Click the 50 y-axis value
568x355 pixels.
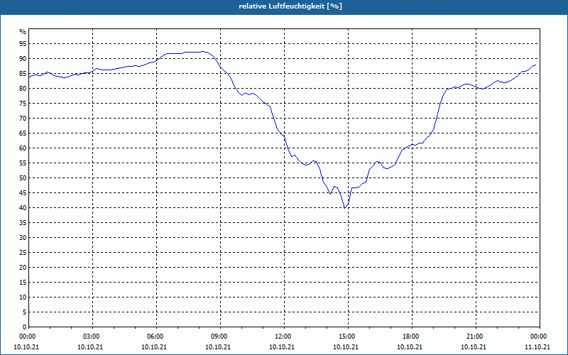click(23, 178)
